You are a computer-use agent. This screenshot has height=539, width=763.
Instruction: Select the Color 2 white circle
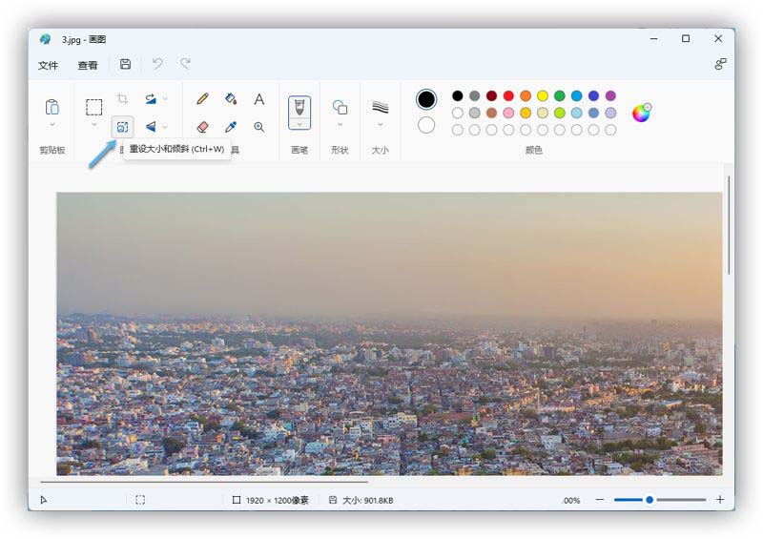426,125
